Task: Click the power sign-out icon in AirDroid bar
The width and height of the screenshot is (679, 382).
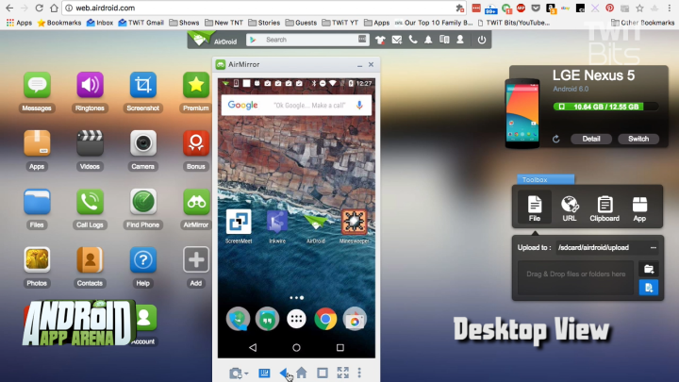Action: pos(481,40)
